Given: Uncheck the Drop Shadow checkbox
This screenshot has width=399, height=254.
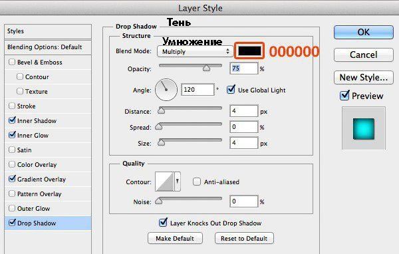Looking at the screenshot, I should coord(12,223).
